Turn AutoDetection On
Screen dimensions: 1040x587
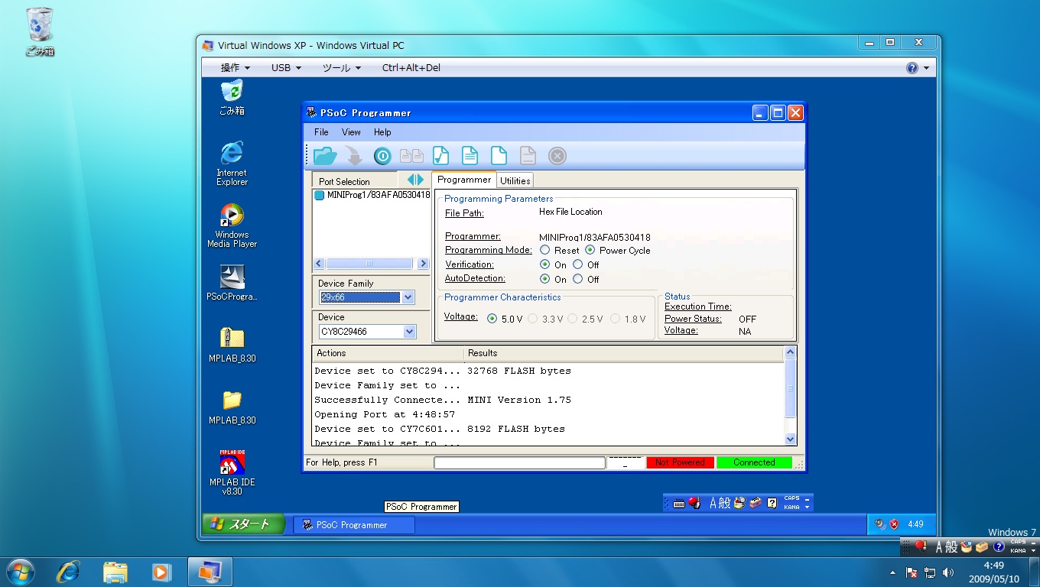click(544, 279)
